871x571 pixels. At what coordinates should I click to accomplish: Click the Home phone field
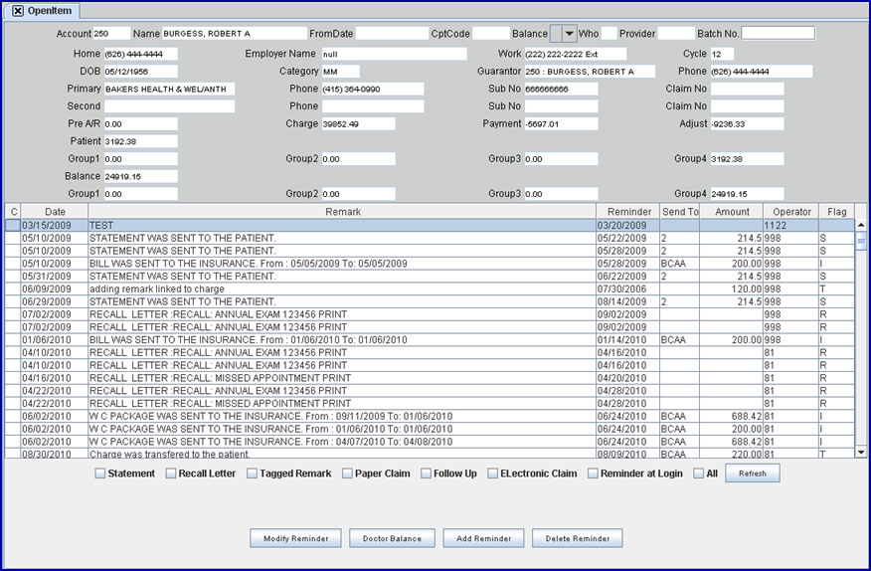[x=140, y=54]
